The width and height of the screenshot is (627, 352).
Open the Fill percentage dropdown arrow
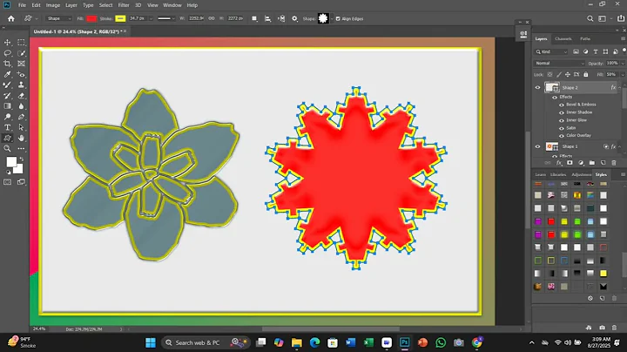pos(622,74)
